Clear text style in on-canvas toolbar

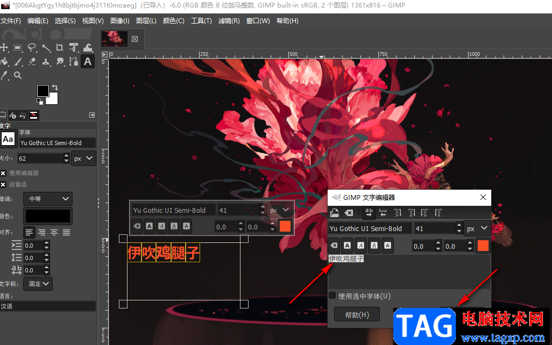(137, 226)
